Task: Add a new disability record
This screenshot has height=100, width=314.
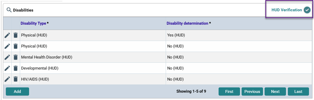Action: 17,91
